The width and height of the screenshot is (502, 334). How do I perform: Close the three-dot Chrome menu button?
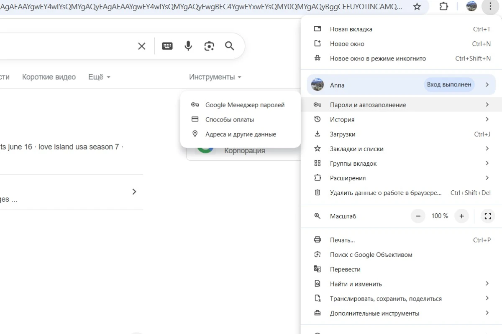(x=490, y=6)
